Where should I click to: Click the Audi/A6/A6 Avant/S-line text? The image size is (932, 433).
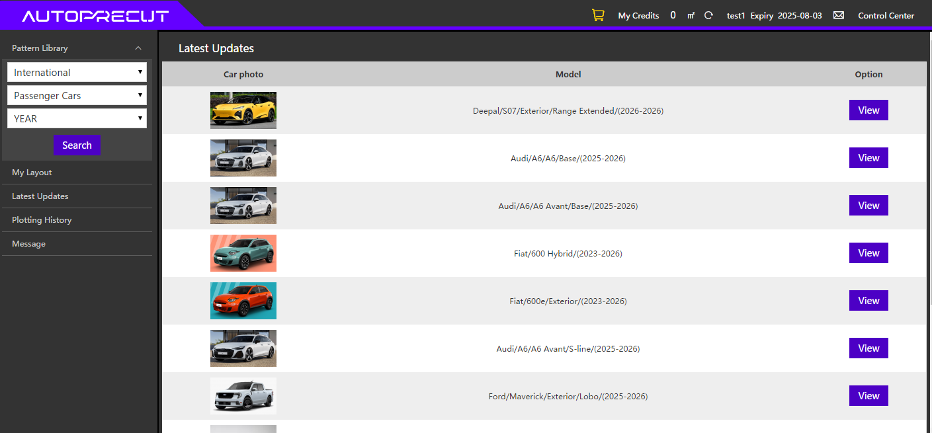tap(568, 349)
